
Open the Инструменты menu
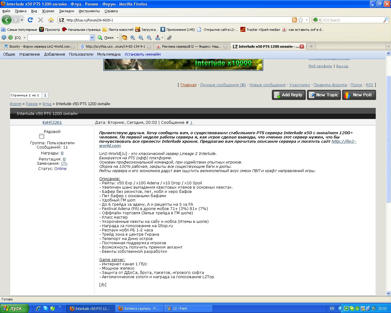tap(89, 11)
